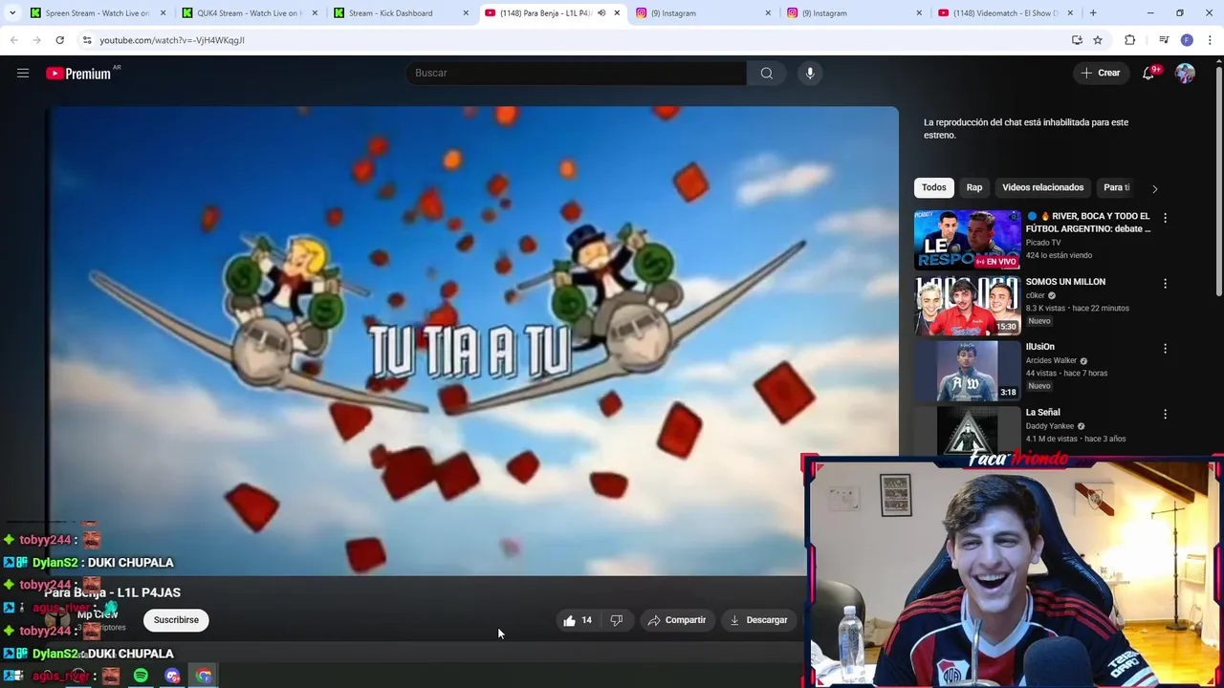Open Arcides Walker channel name
The height and width of the screenshot is (688, 1224).
point(1051,360)
